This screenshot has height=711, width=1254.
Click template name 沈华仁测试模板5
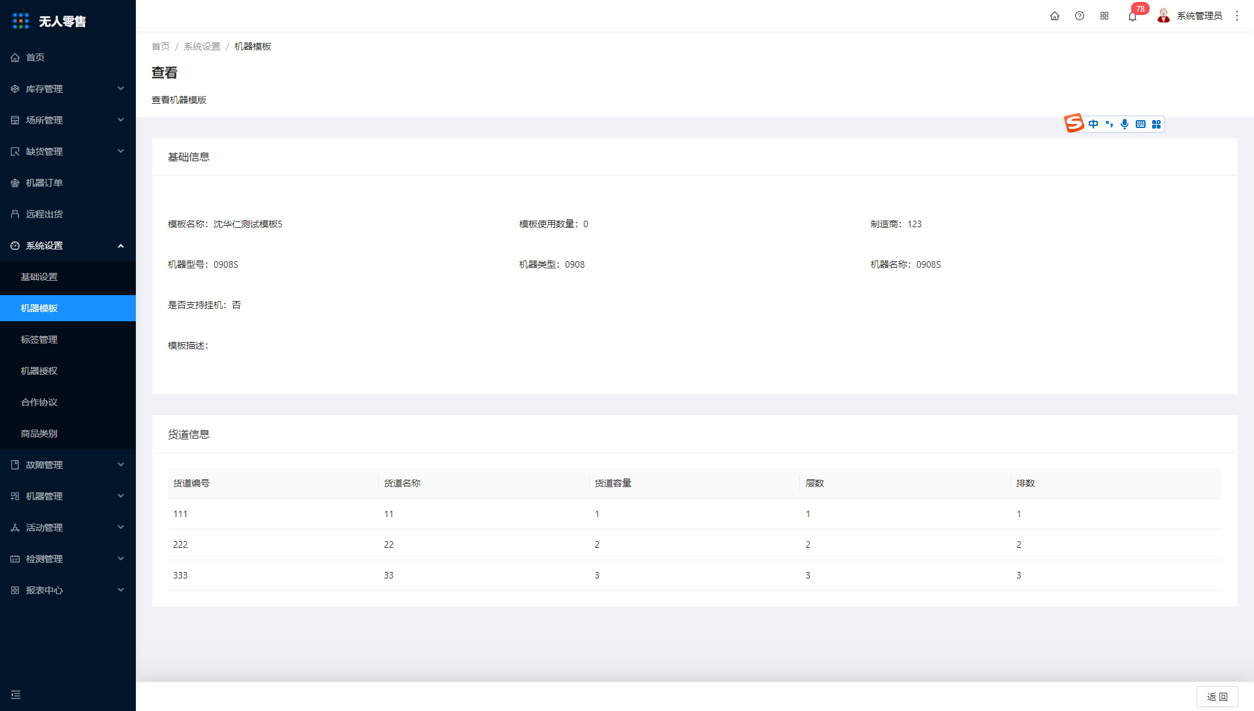[248, 224]
